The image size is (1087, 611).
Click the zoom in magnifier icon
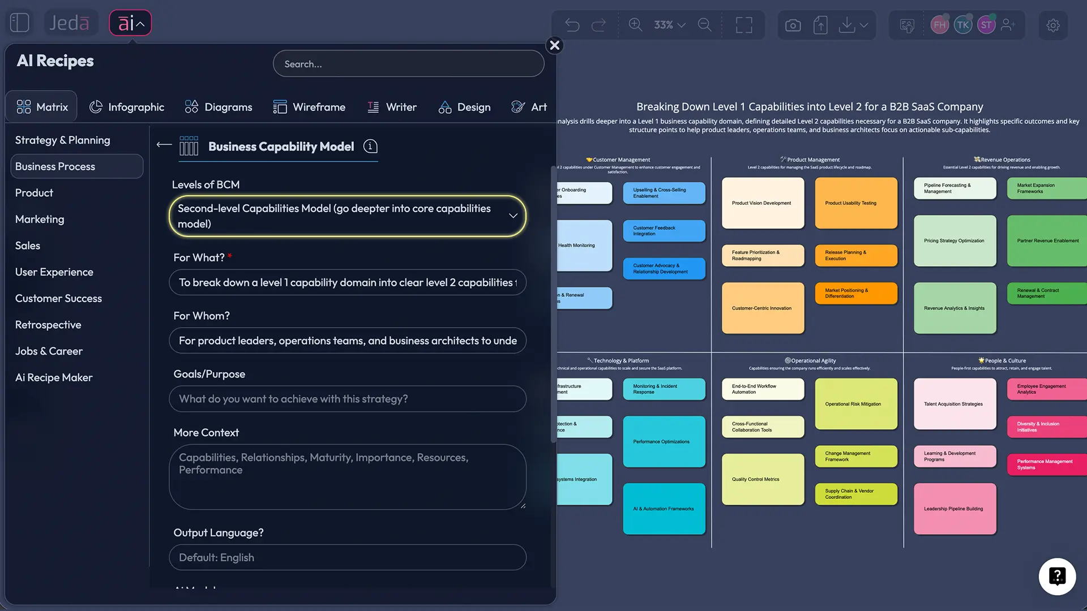coord(635,25)
